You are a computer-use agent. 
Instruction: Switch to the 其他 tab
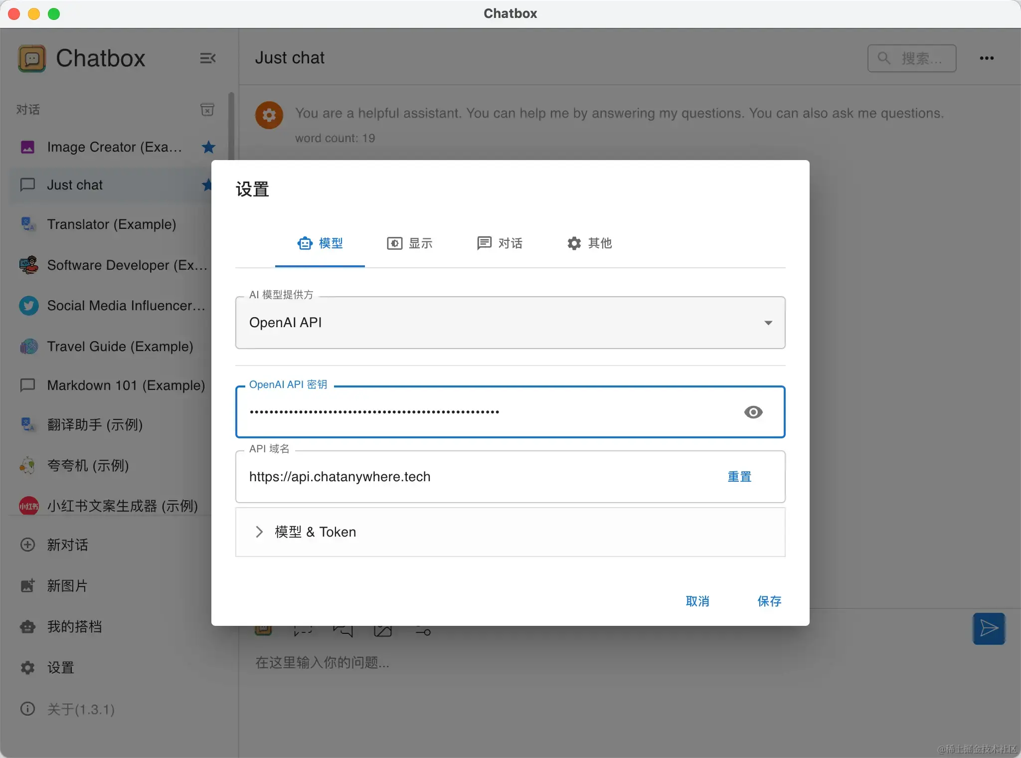(x=589, y=243)
